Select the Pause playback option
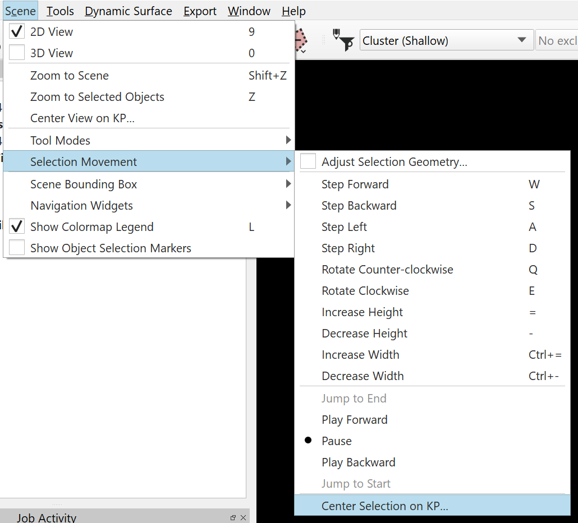Viewport: 578px width, 523px height. coord(337,441)
